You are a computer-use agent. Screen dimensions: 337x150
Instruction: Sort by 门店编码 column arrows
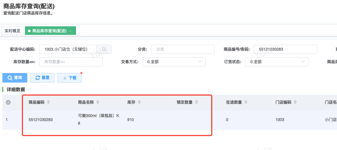pyautogui.click(x=295, y=102)
